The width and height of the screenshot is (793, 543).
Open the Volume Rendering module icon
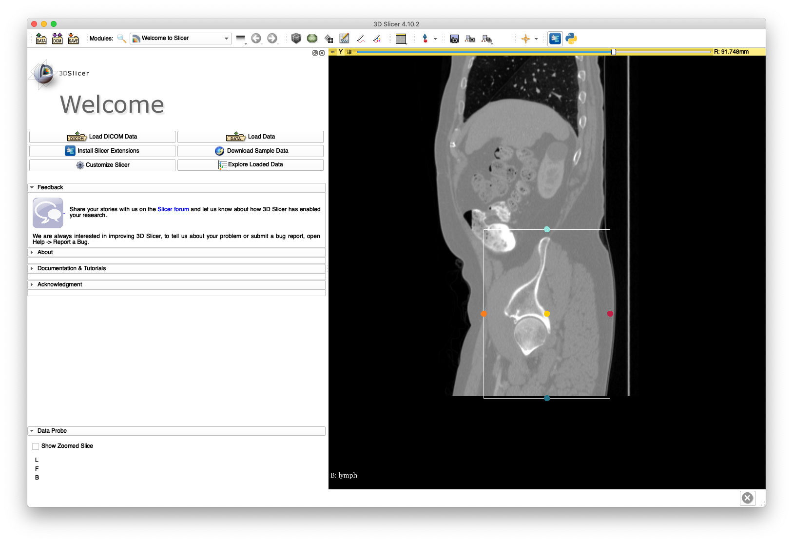click(x=312, y=39)
